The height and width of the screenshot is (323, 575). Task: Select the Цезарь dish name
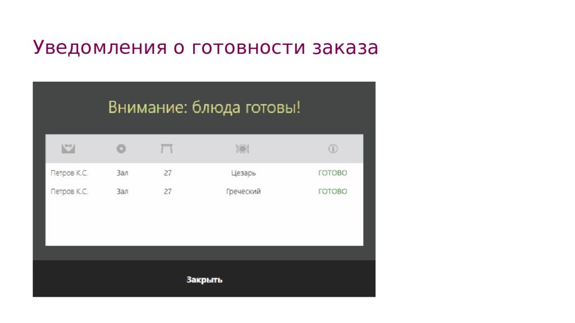pos(243,173)
